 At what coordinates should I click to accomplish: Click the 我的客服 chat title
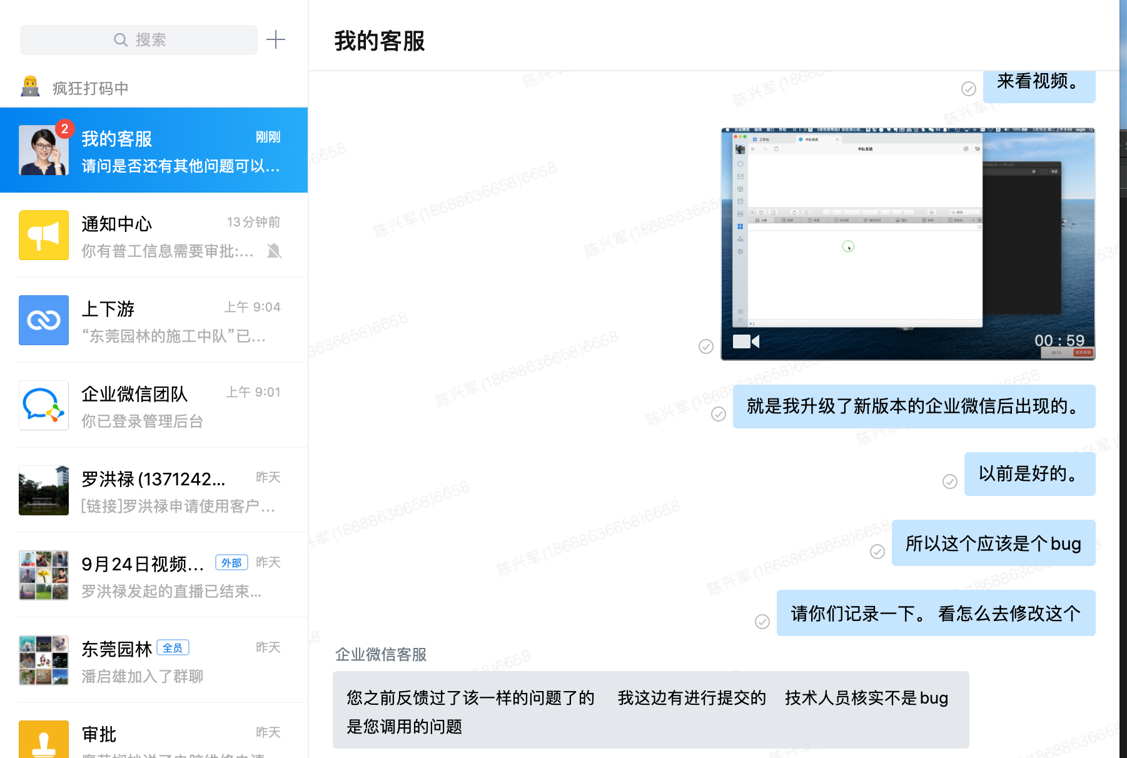coord(380,41)
